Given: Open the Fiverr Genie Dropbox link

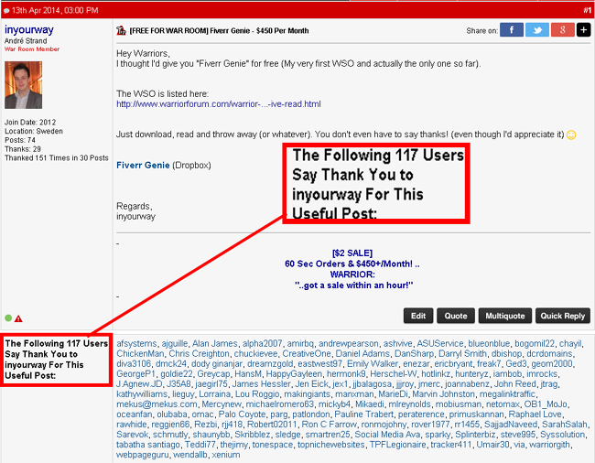Looking at the screenshot, I should pos(143,166).
